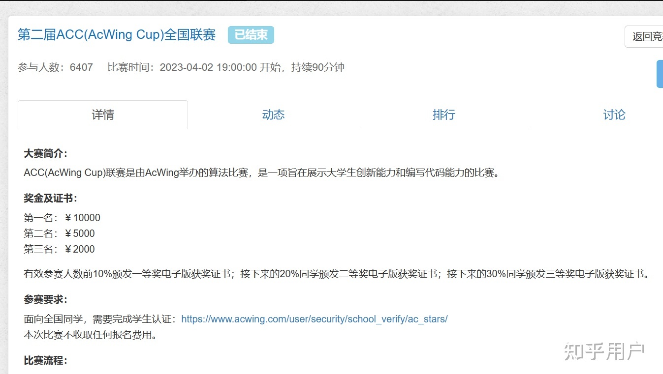Click the 本次比赛不收取任何报名费用 line
This screenshot has height=374, width=663.
click(x=90, y=335)
